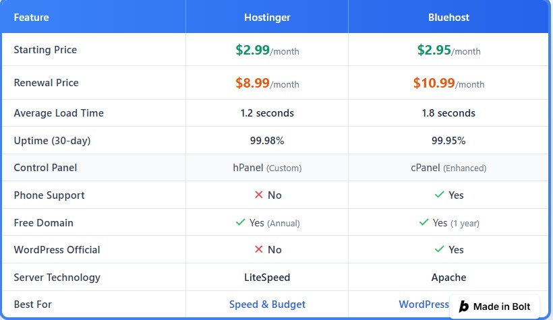Select the Bluehost column header
The image size is (553, 320).
448,18
